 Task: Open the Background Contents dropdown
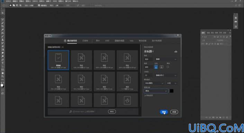(x=156, y=91)
